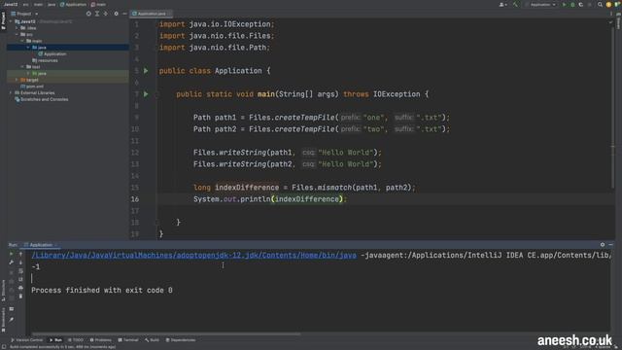Click the Build project hammer icon
The height and width of the screenshot is (350, 622).
(x=515, y=5)
